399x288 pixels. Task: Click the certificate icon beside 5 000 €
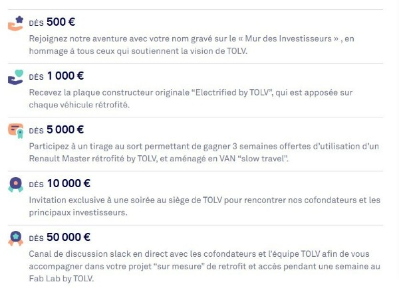(15, 131)
